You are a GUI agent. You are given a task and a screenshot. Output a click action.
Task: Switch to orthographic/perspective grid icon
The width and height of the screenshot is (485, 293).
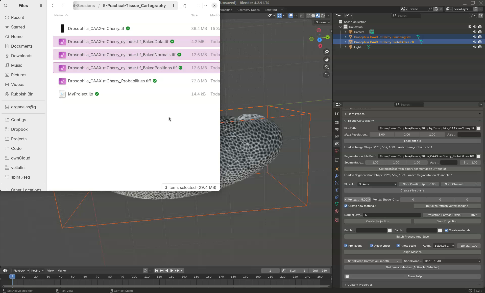(327, 75)
